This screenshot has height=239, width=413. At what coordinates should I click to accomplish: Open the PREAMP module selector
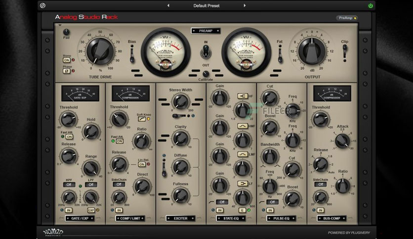coord(206,31)
